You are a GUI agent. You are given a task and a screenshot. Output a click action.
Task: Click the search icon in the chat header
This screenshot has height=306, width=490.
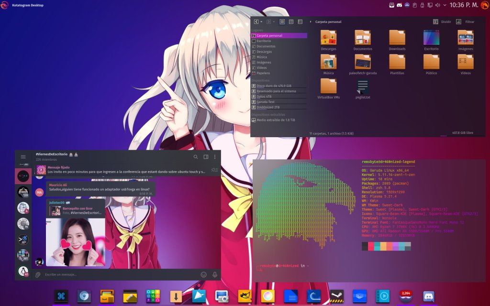point(196,157)
